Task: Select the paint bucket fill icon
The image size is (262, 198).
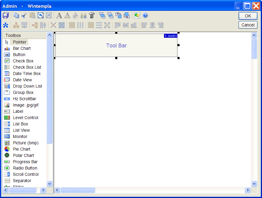Action: (76, 16)
